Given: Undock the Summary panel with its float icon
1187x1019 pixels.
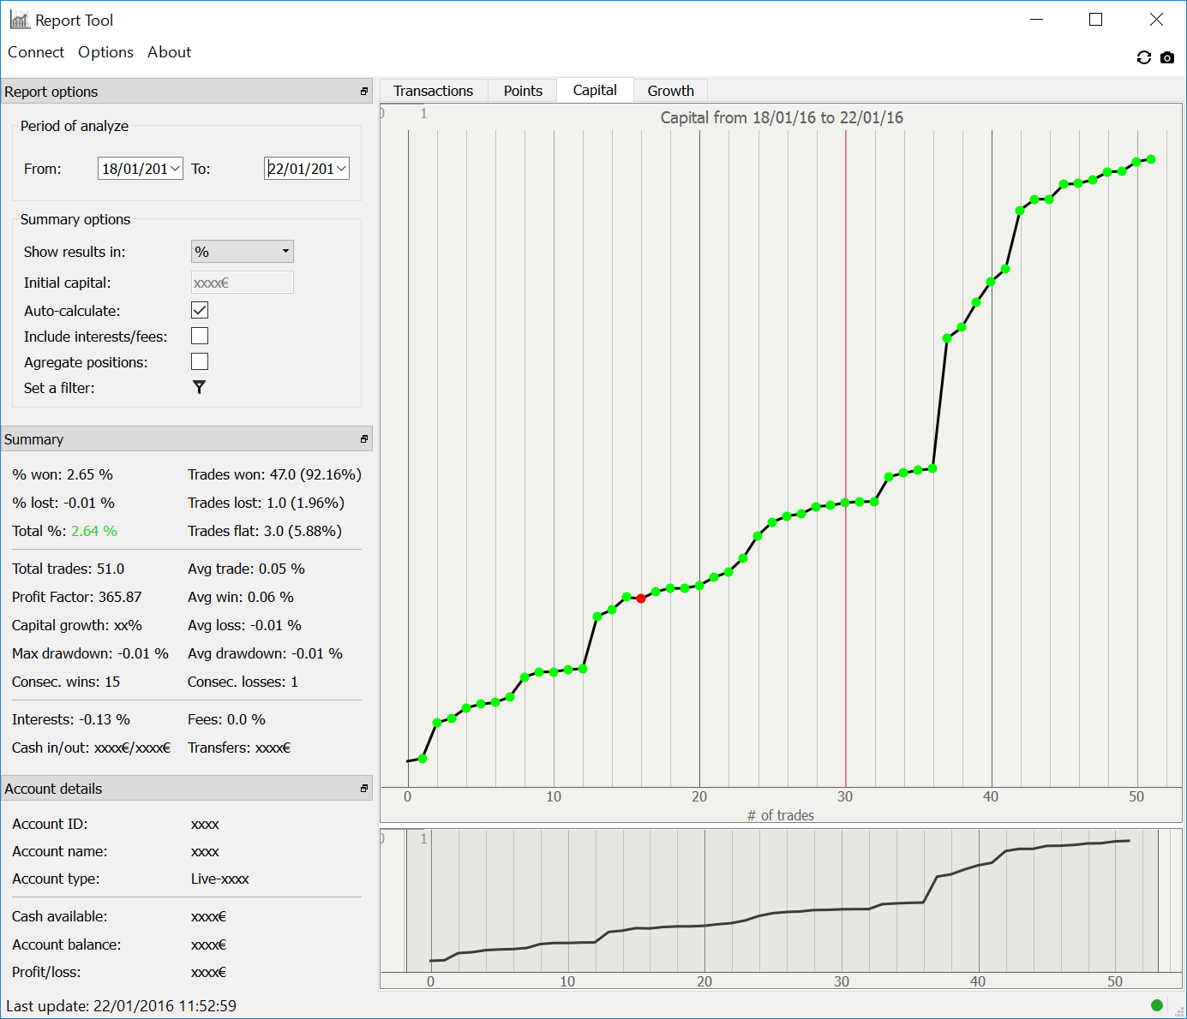Looking at the screenshot, I should click(x=364, y=439).
